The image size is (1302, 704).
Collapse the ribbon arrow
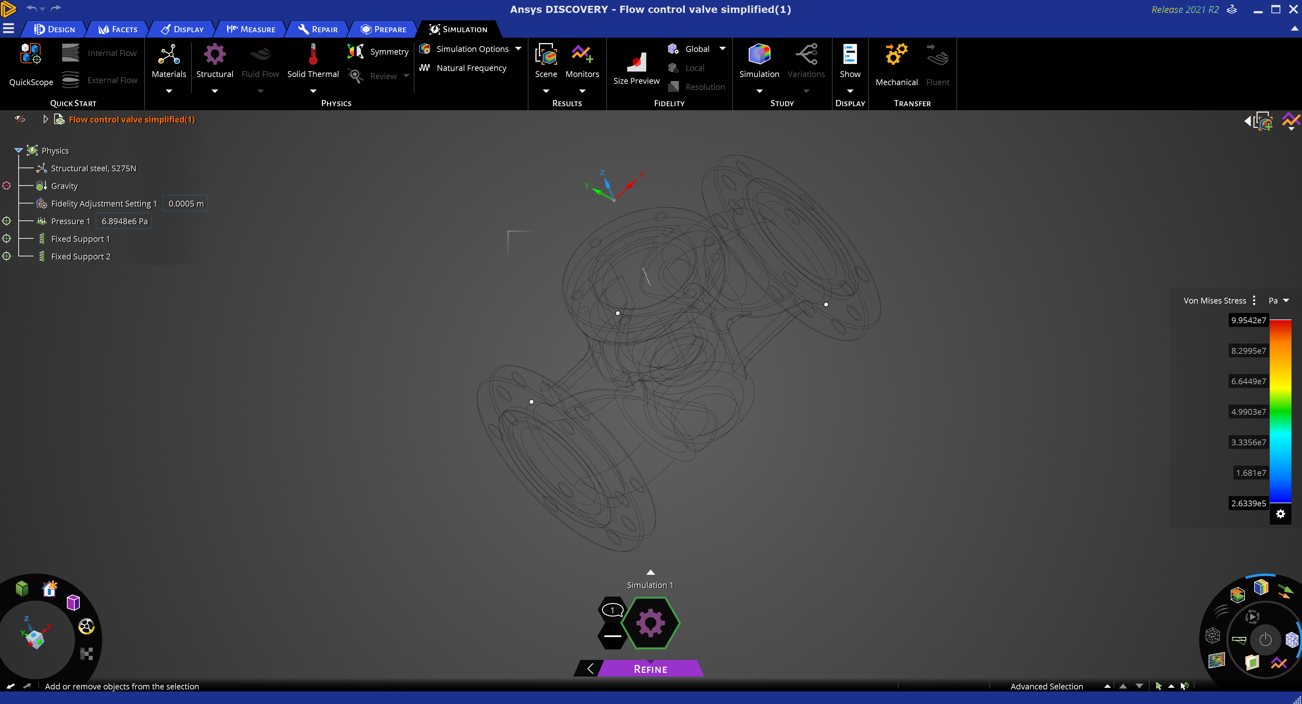(x=1295, y=29)
